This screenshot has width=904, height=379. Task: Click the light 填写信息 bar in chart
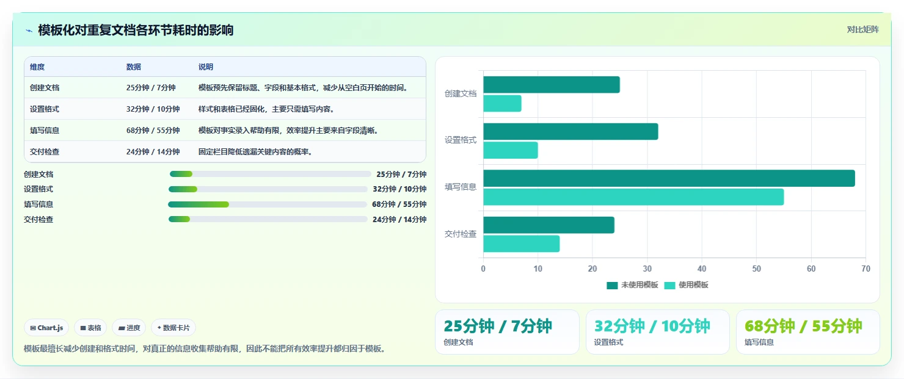pyautogui.click(x=633, y=197)
